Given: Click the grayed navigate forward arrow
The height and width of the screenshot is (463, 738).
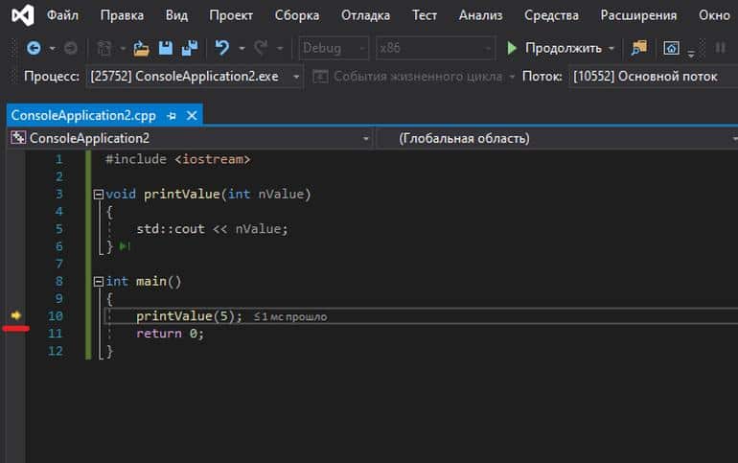Looking at the screenshot, I should (71, 48).
